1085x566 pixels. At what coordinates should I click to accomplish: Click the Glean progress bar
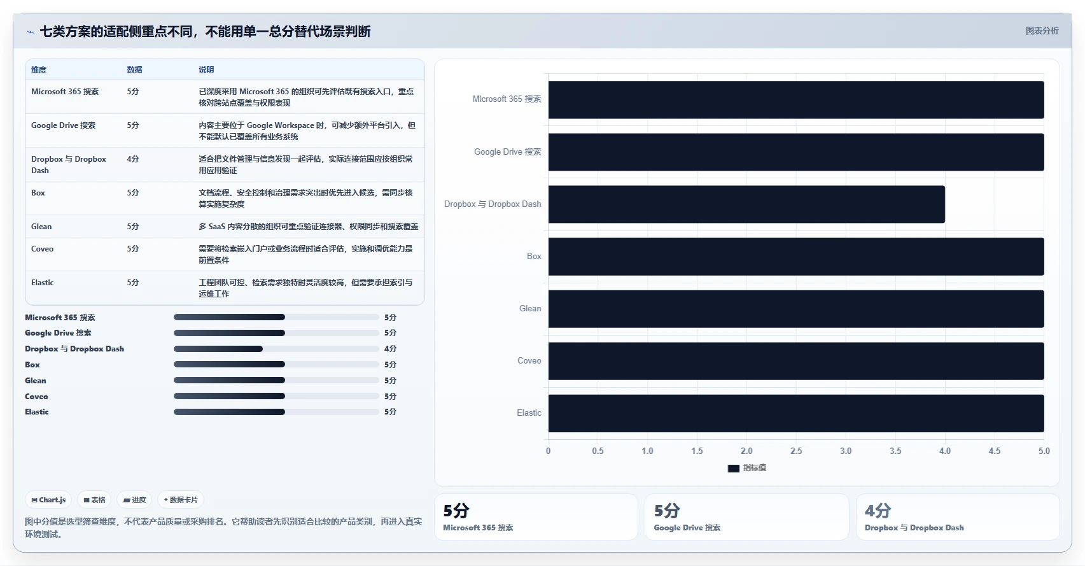(x=276, y=381)
